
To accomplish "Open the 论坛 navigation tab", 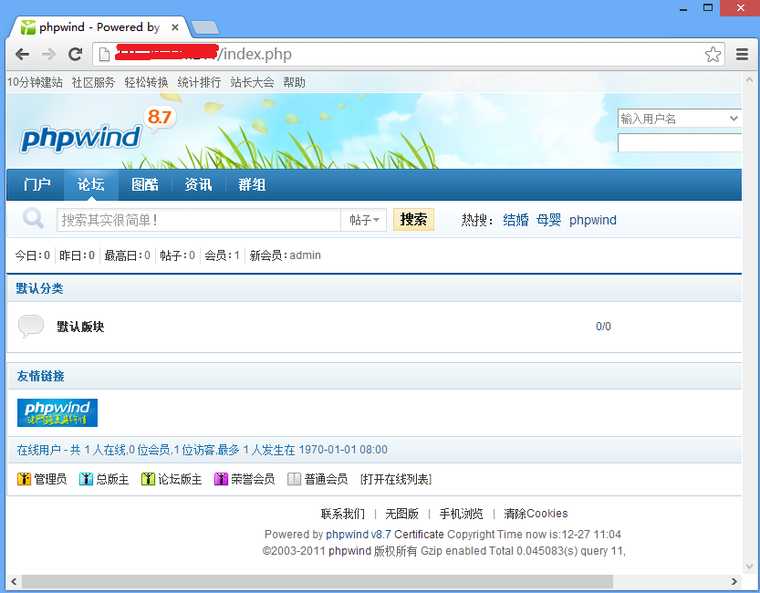I will coord(91,184).
